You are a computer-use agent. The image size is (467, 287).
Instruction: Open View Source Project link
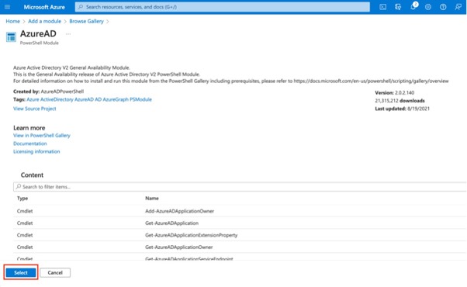point(35,109)
